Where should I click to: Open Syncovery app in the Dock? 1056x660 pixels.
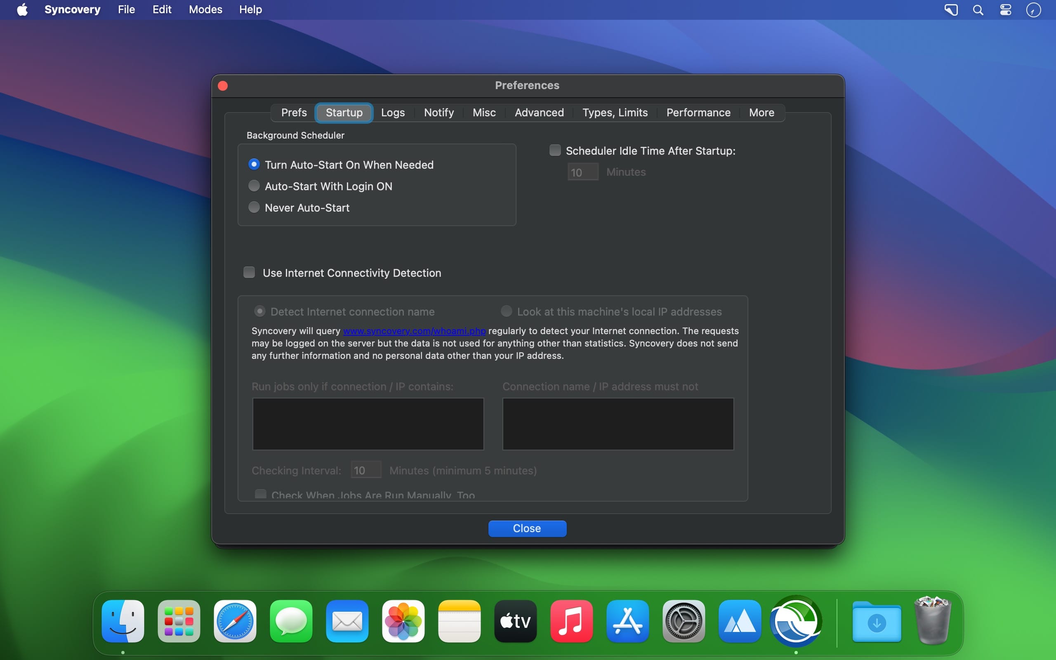coord(796,621)
